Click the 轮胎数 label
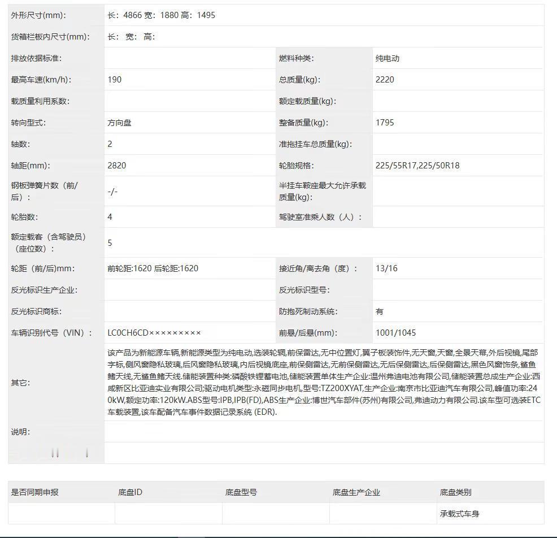Screen dimensions: 557x538 24,217
